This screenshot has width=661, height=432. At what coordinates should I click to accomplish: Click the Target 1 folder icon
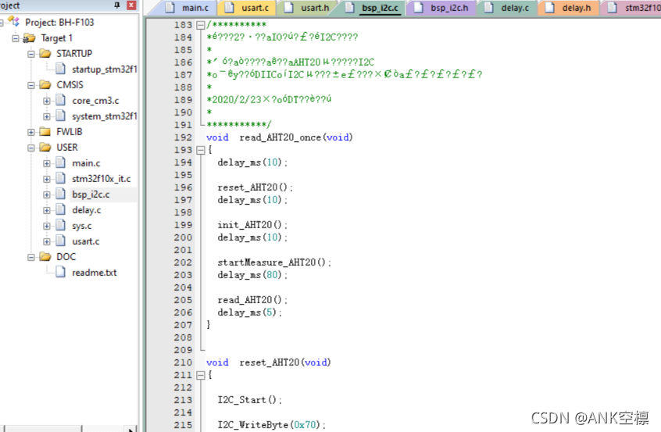[29, 38]
